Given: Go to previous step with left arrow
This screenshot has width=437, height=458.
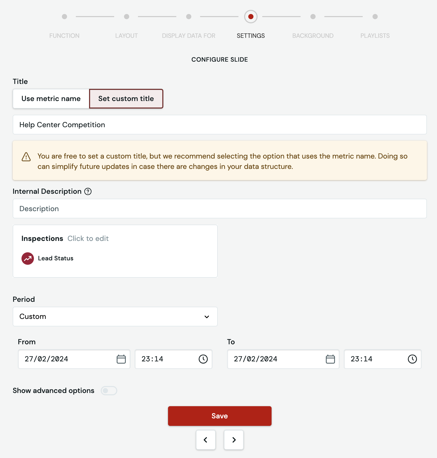Looking at the screenshot, I should tap(206, 440).
